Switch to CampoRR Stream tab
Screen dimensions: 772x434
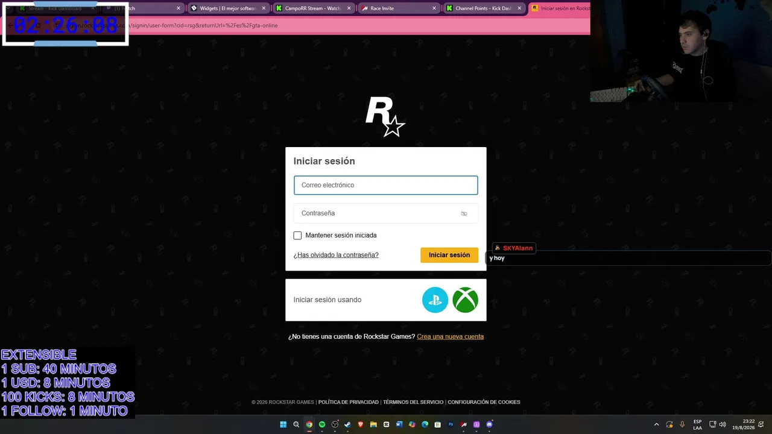coord(312,8)
